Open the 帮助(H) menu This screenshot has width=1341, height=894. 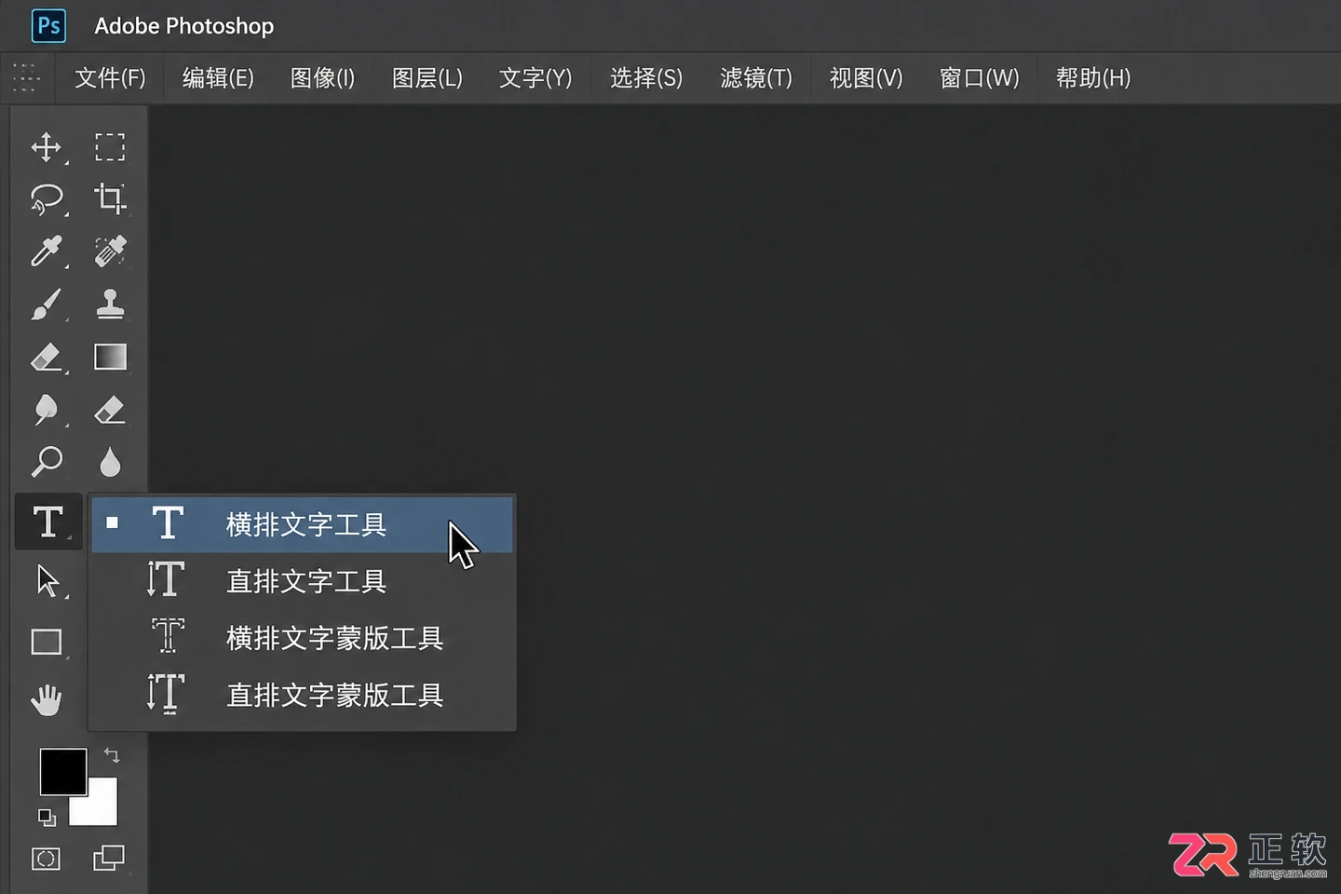pyautogui.click(x=1093, y=77)
